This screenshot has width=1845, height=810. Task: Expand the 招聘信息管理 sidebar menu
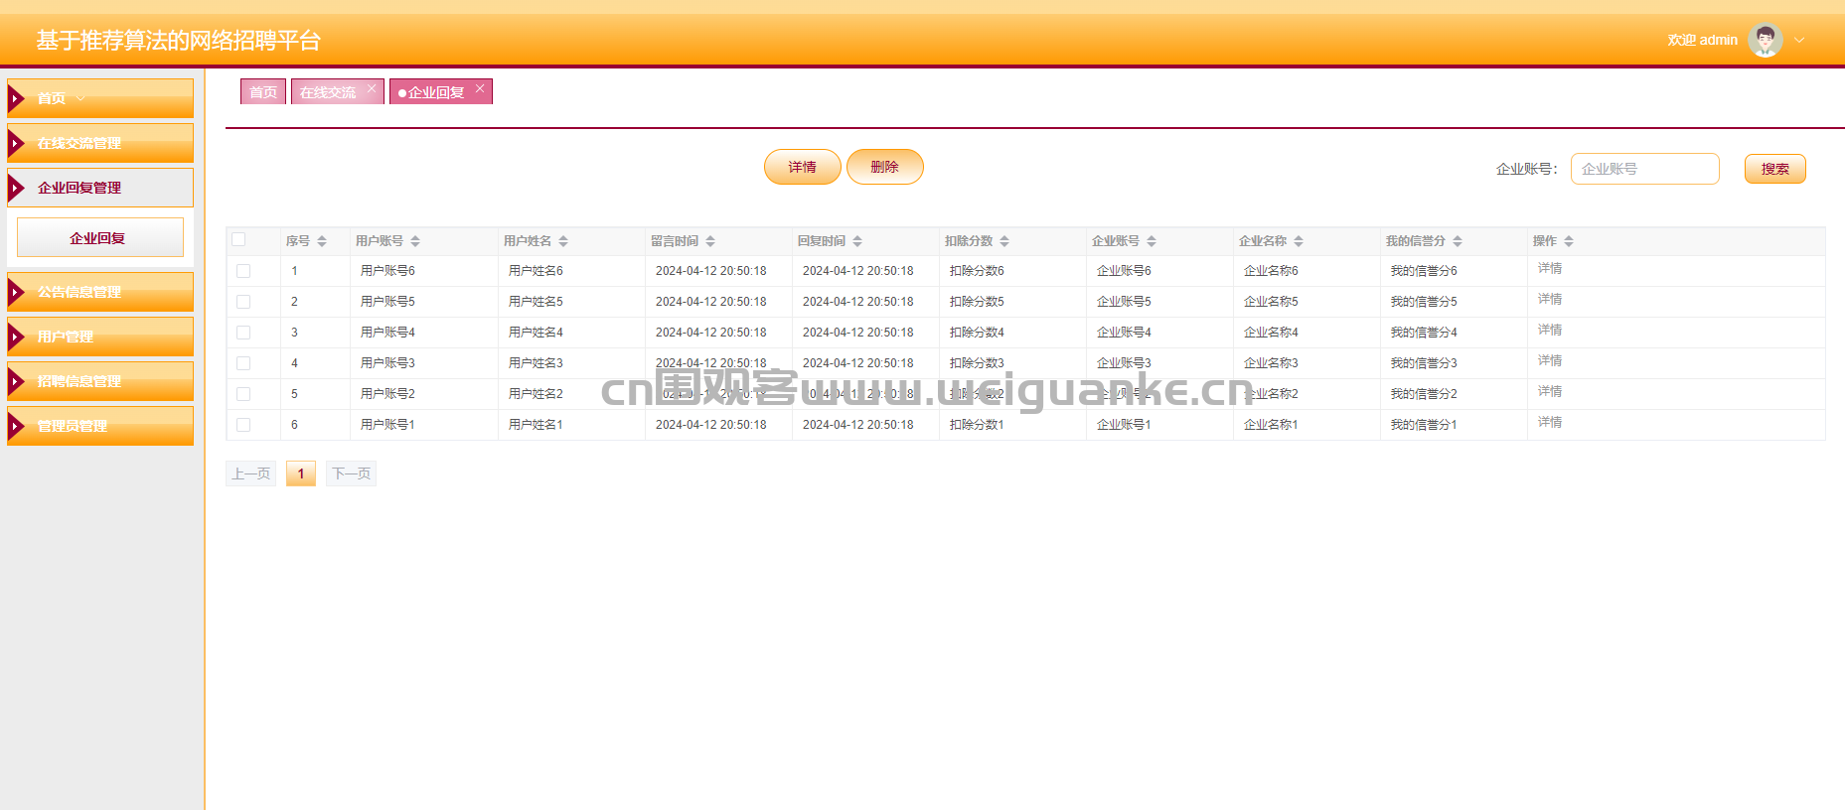[100, 381]
